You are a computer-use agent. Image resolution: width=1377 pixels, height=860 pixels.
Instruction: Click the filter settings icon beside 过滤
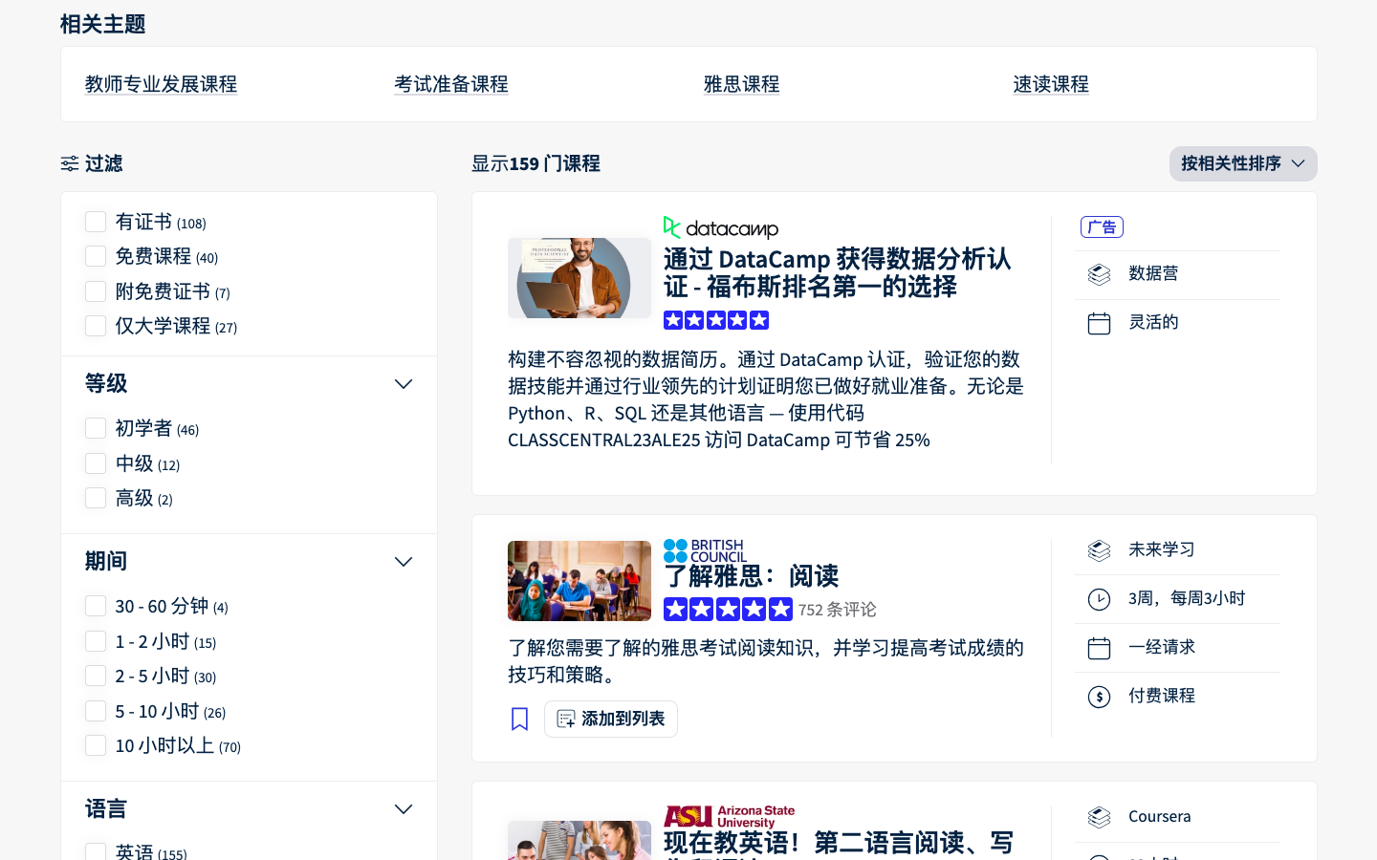tap(70, 163)
